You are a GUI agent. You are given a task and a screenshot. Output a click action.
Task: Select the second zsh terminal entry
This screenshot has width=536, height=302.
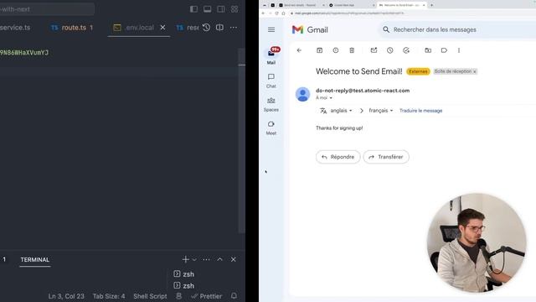click(x=184, y=285)
